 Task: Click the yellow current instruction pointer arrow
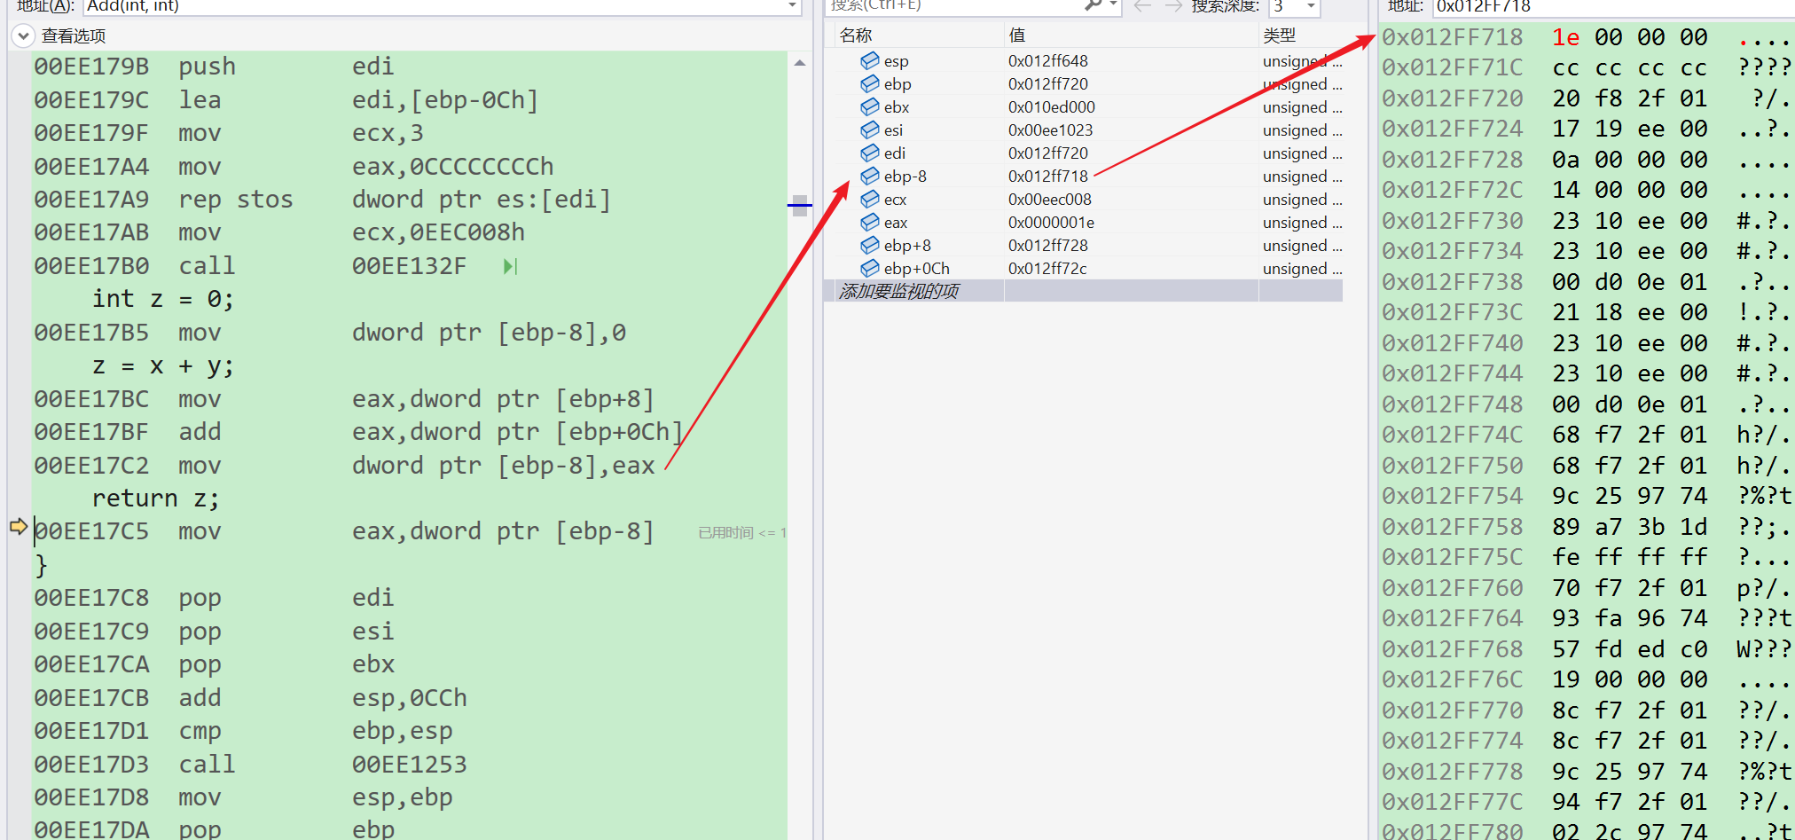tap(19, 527)
